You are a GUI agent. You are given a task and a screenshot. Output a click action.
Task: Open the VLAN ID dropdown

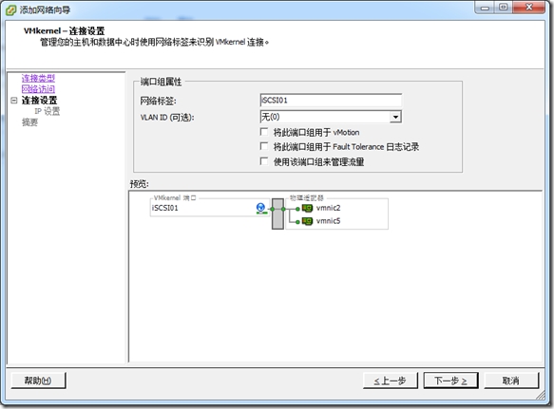395,117
